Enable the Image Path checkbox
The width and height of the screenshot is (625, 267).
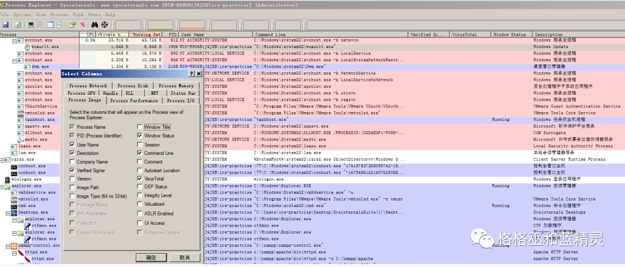coord(72,187)
